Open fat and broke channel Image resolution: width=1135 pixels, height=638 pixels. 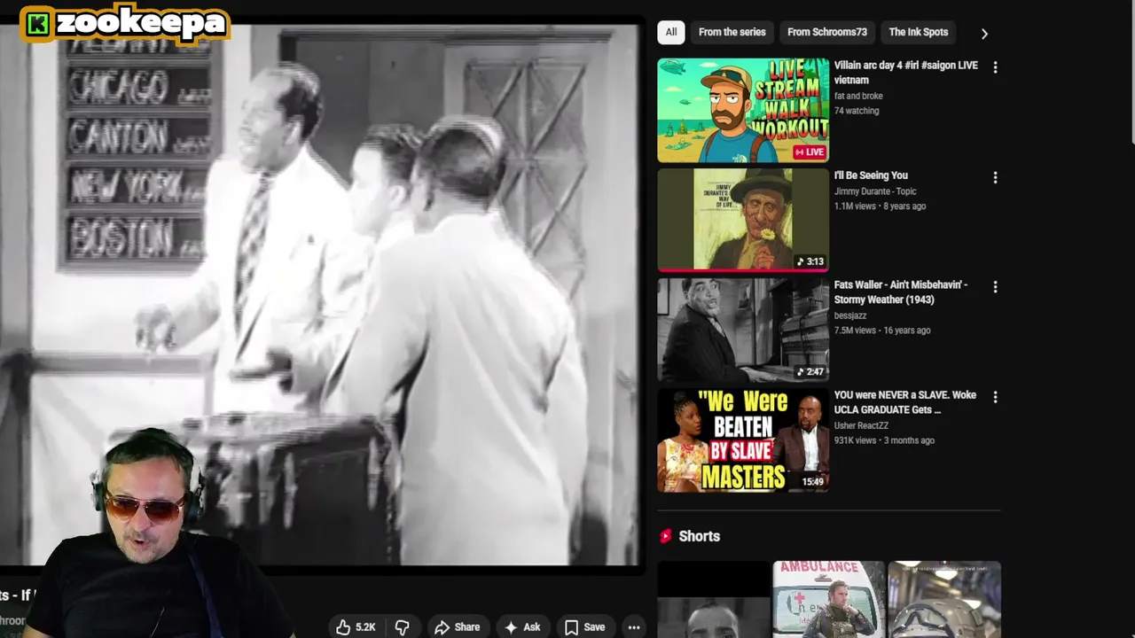pyautogui.click(x=858, y=96)
